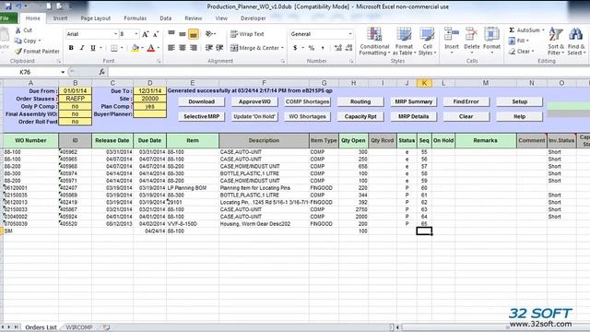The height and width of the screenshot is (332, 590).
Task: Click the Insert Function fx icon
Action: point(102,72)
